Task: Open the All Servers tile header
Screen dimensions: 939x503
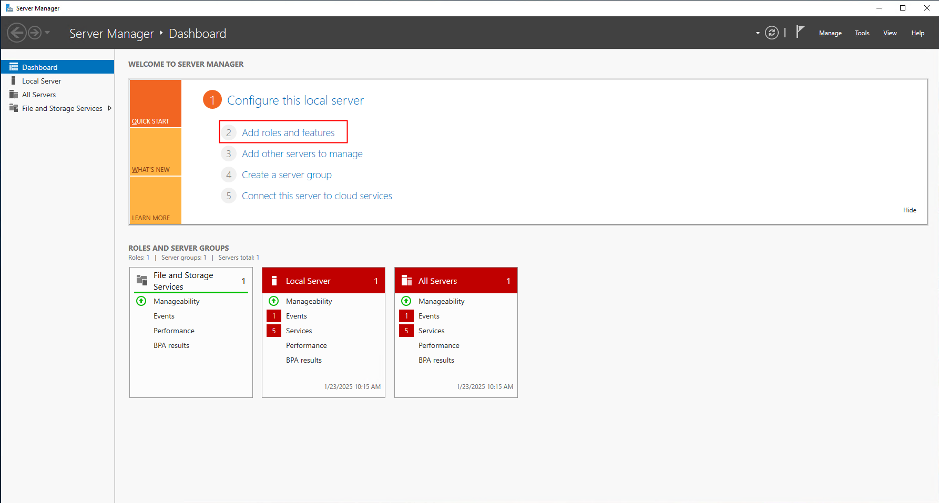Action: coord(456,281)
